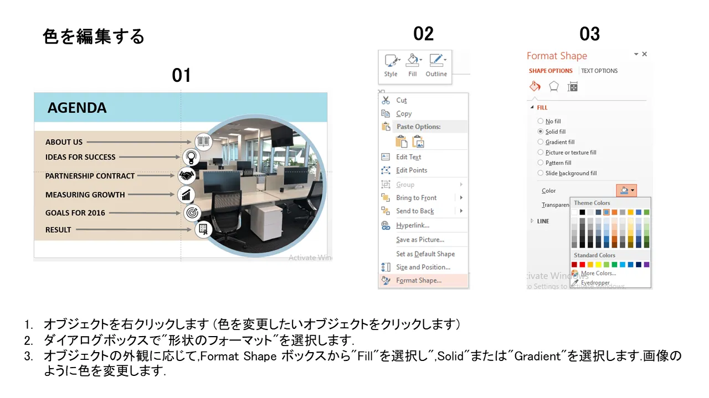Choose Format Shape... from context menu
Image resolution: width=709 pixels, height=398 pixels.
[x=419, y=280]
